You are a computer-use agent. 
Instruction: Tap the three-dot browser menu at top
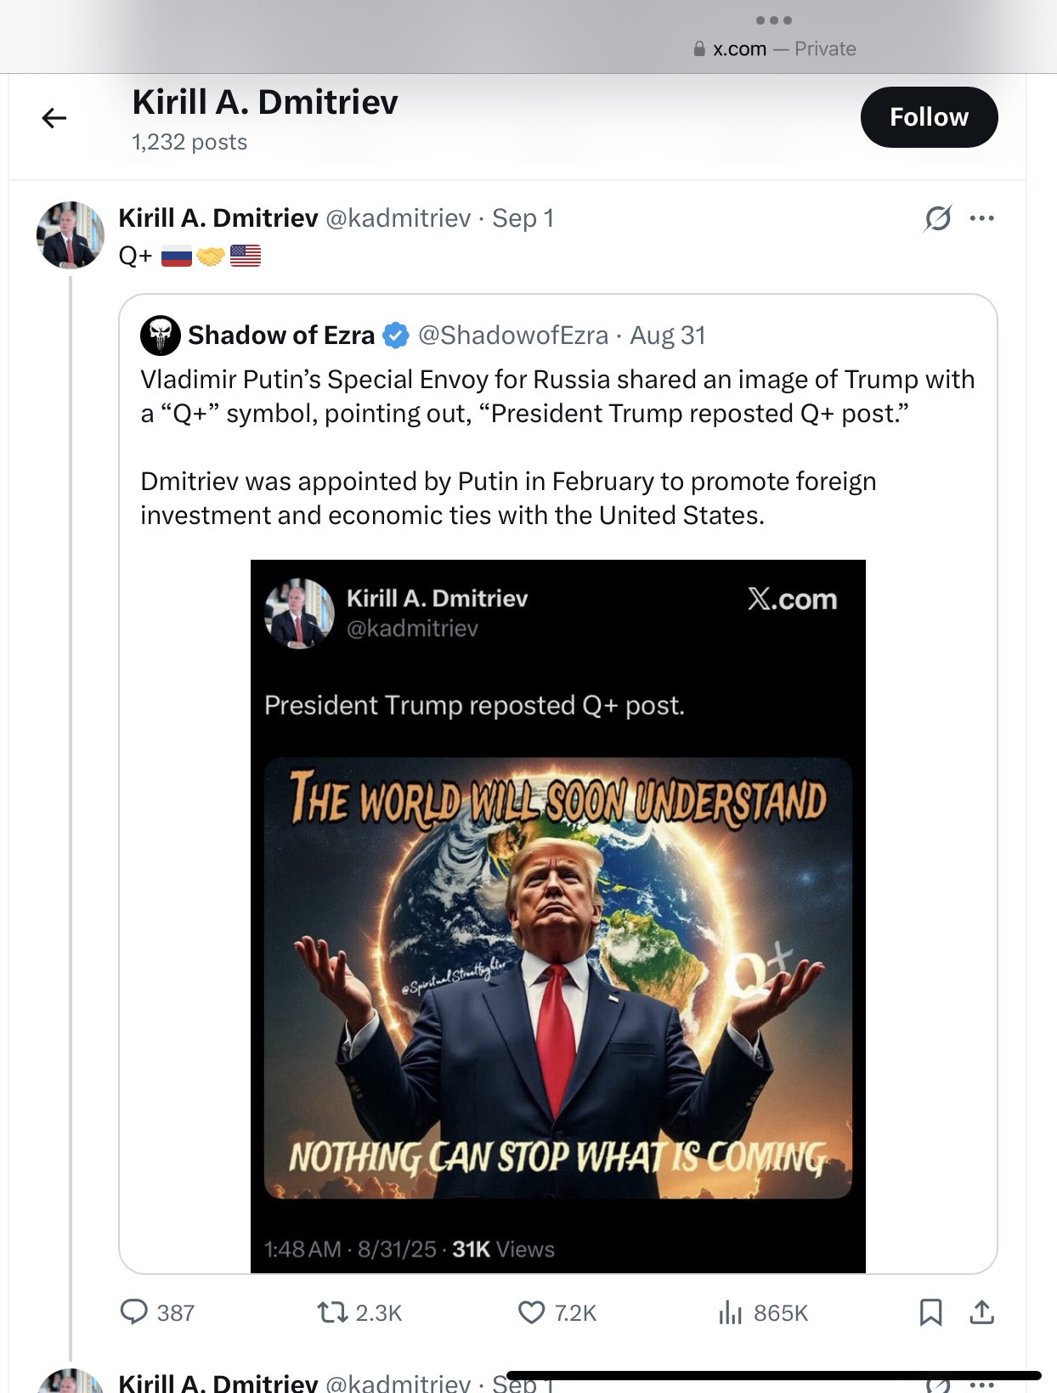click(x=774, y=20)
